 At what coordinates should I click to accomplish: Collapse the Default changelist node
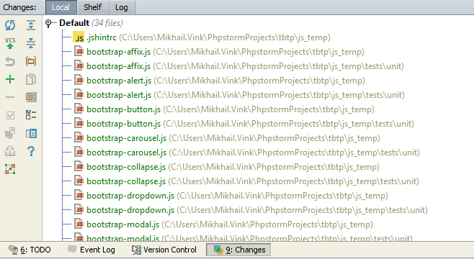tap(48, 23)
